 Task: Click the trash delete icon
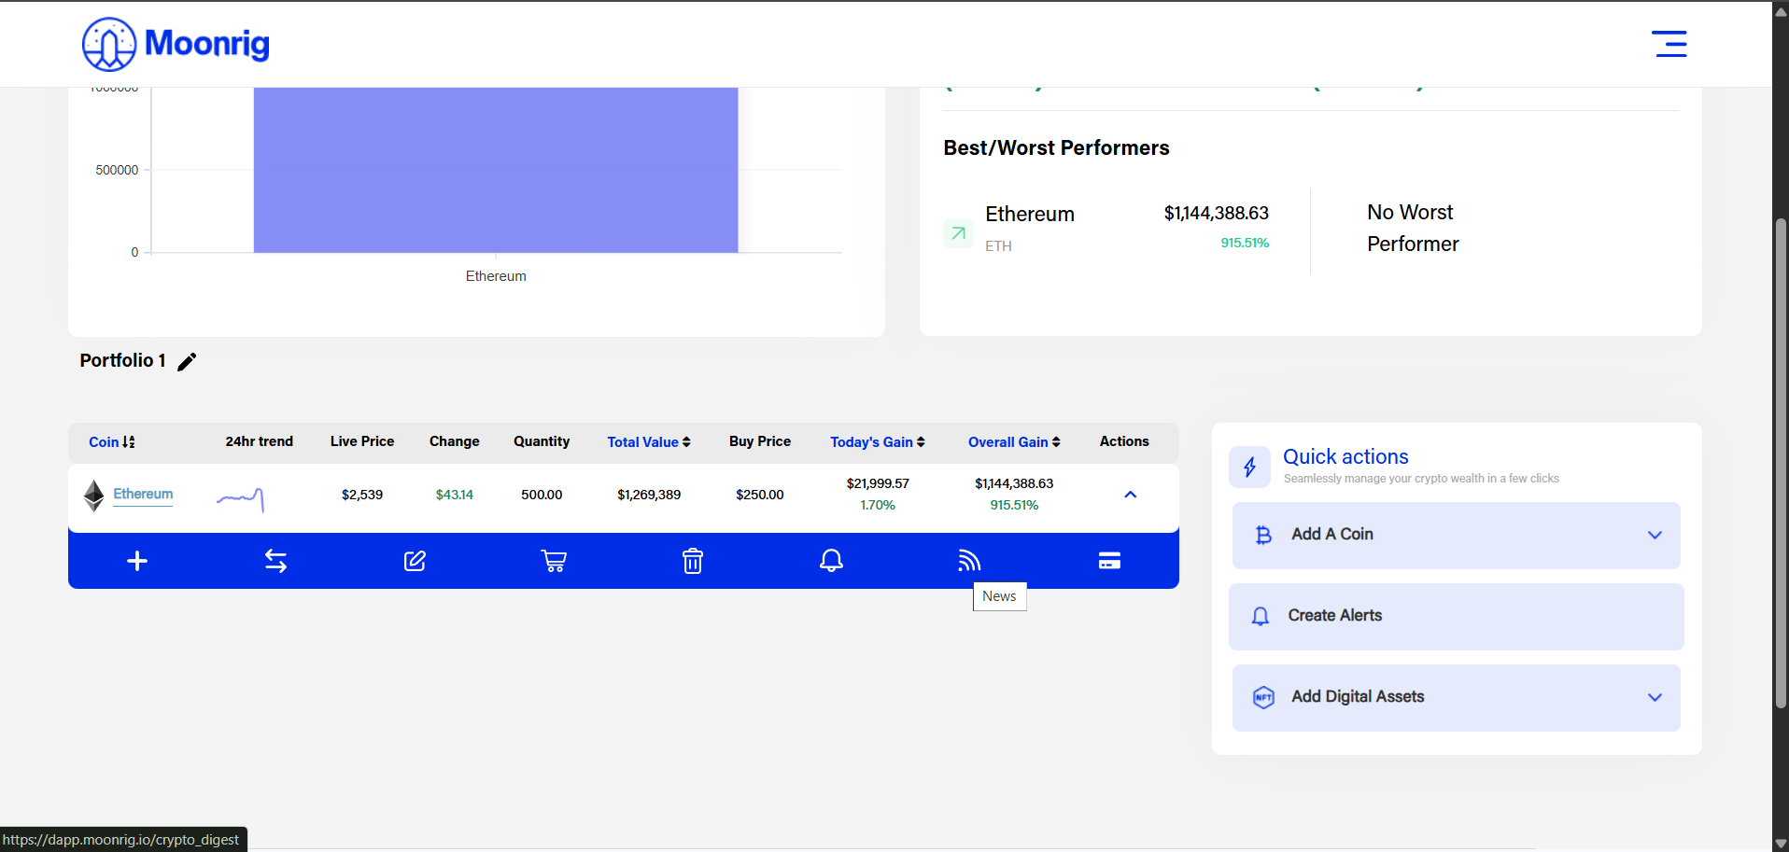point(693,561)
